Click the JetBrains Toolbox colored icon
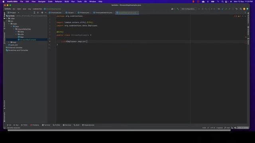Screen dimensions: 255x143 pyautogui.click(x=247, y=9)
